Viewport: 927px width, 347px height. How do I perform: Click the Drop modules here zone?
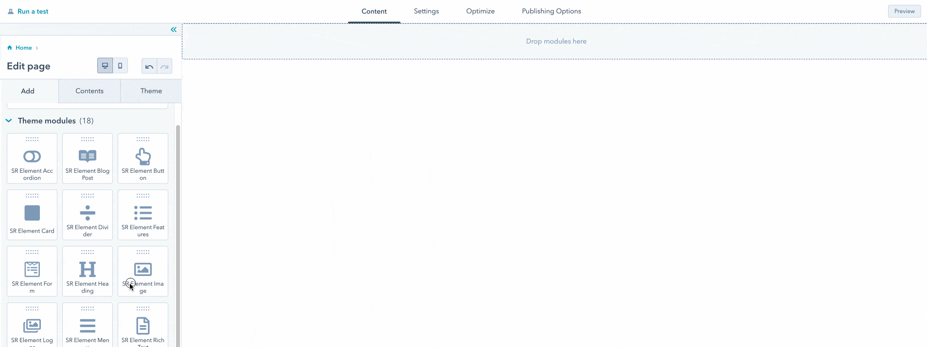554,41
